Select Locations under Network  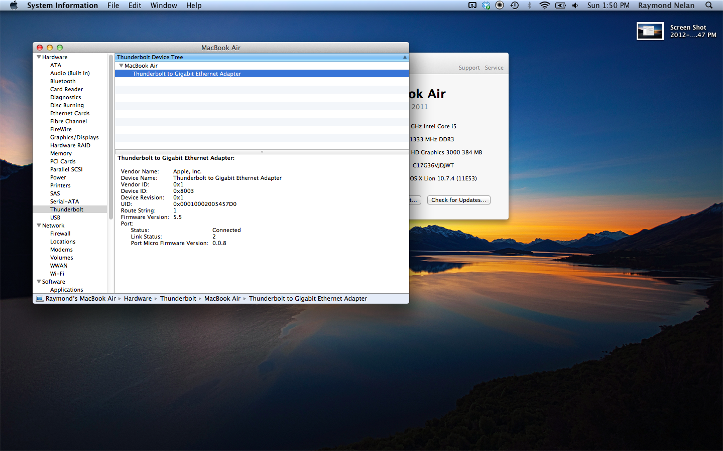(x=63, y=242)
